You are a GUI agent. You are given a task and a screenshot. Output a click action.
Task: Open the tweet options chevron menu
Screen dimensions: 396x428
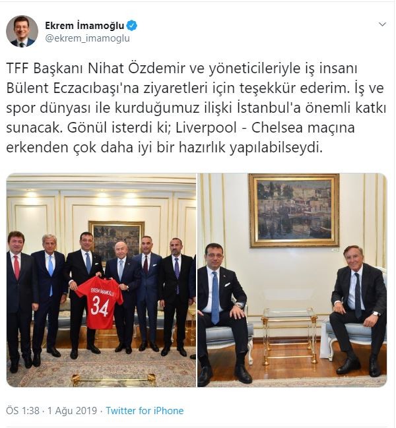coord(382,24)
